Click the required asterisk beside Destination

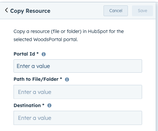tap(43, 104)
